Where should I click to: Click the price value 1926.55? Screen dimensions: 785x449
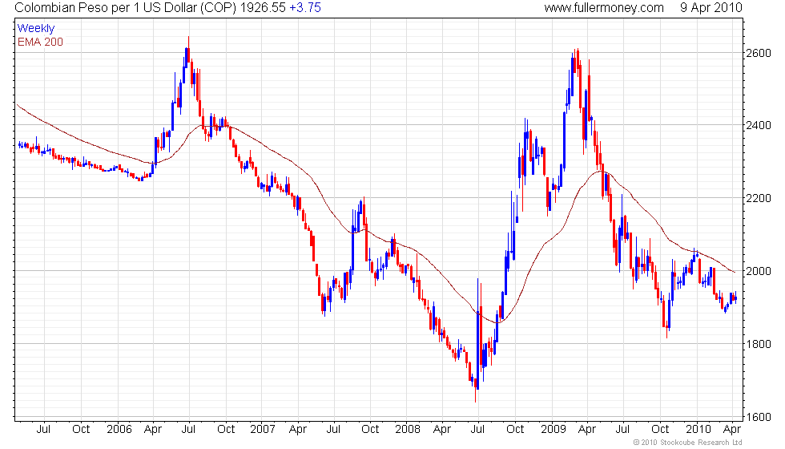[x=263, y=8]
